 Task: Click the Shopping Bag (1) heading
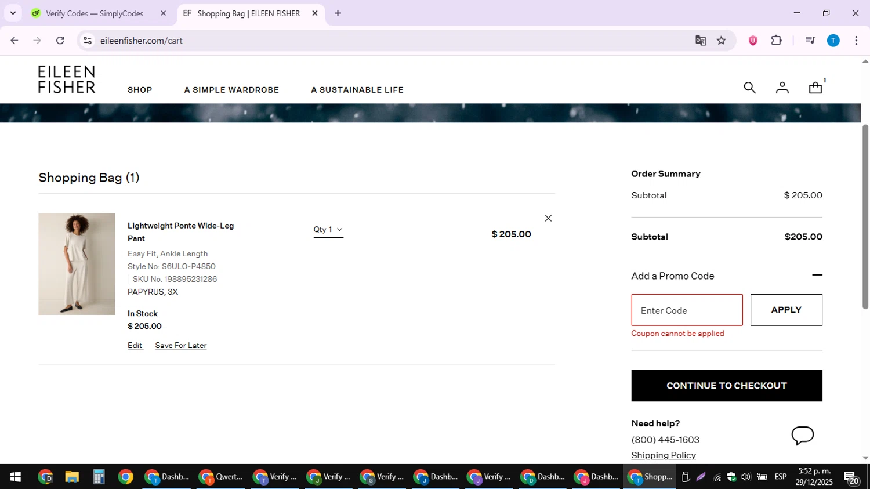pyautogui.click(x=89, y=178)
